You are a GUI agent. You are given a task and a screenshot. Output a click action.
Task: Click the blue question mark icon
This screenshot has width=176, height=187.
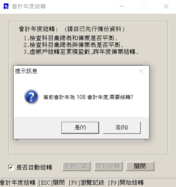point(31,97)
